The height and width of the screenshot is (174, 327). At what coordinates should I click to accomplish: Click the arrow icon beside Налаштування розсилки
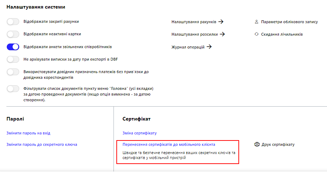[x=222, y=34]
